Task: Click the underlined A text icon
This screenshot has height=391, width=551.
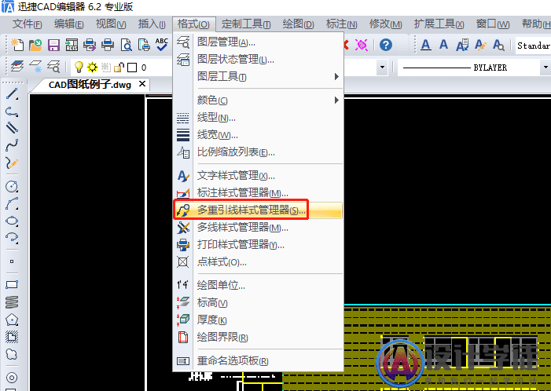Action: (x=426, y=45)
